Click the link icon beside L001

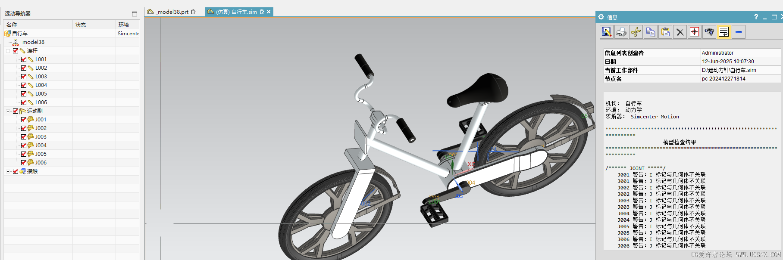pos(31,59)
